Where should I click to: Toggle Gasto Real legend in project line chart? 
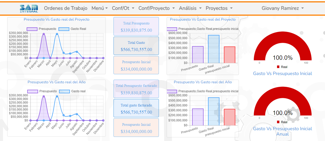click(72, 29)
